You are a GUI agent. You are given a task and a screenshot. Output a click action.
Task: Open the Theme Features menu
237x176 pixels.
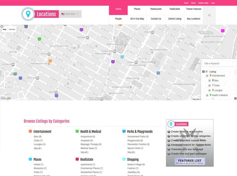[x=194, y=9]
